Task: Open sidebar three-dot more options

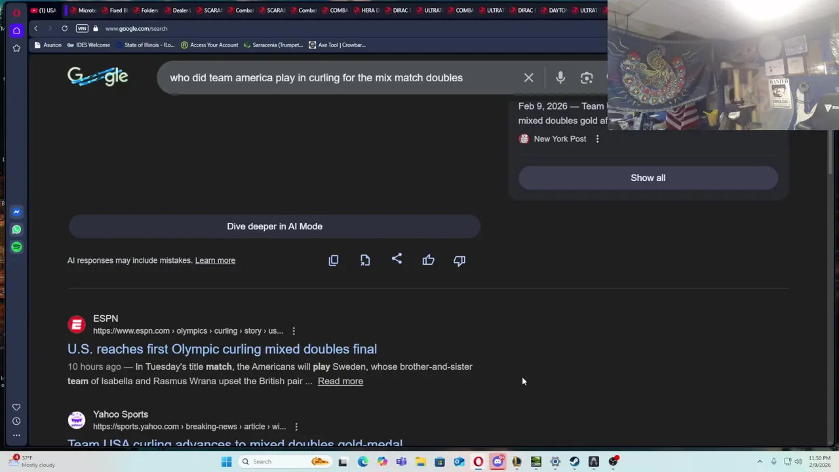Action: click(x=16, y=435)
